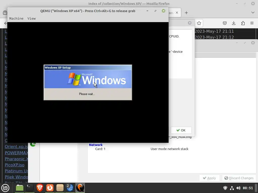Open blue globe taskbar icon with badge 2
Image resolution: width=258 pixels, height=193 pixels.
70,188
